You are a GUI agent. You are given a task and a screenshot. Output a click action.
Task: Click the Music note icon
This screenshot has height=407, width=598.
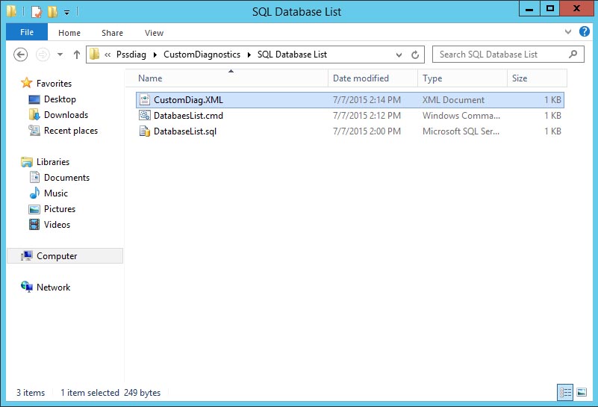tap(34, 193)
